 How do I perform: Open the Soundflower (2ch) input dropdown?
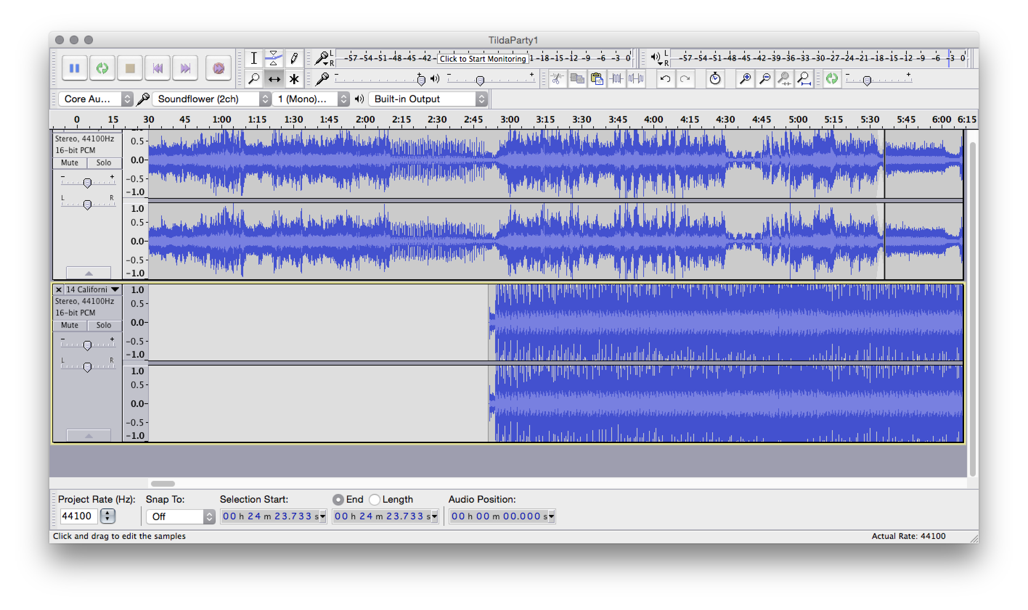tap(211, 99)
